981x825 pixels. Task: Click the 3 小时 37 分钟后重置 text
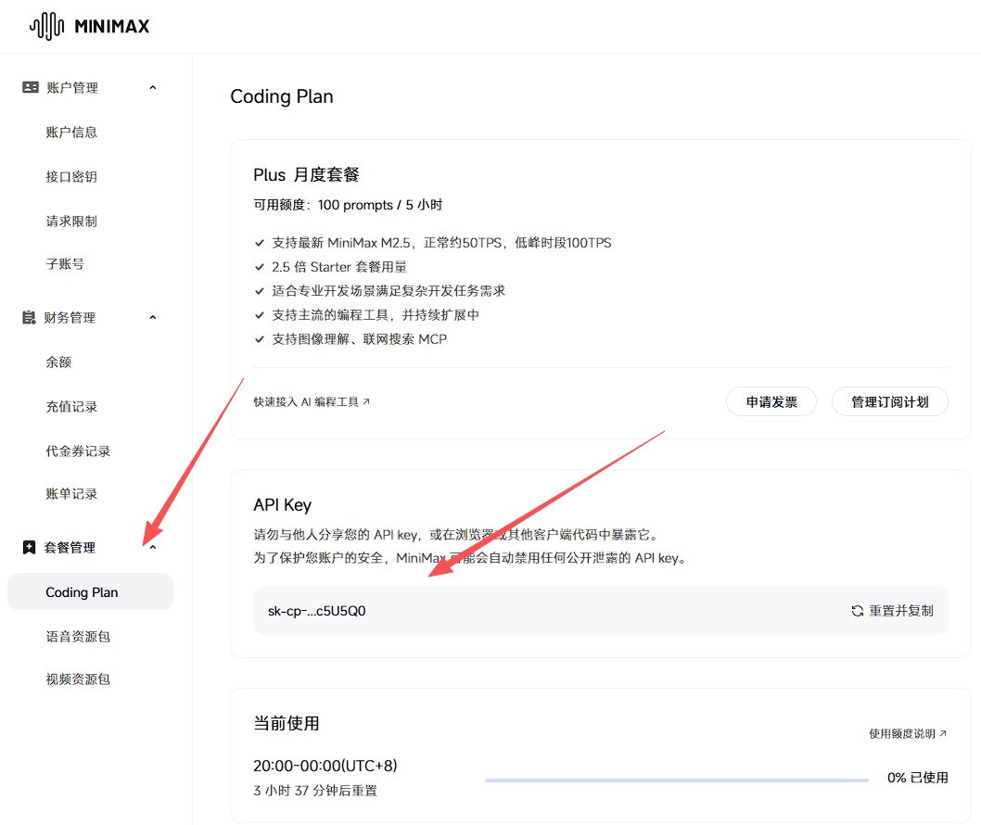[315, 791]
